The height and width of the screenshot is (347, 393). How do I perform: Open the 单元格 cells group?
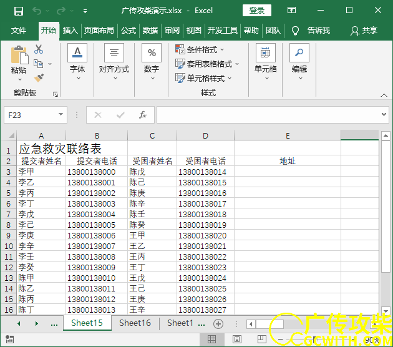point(266,62)
